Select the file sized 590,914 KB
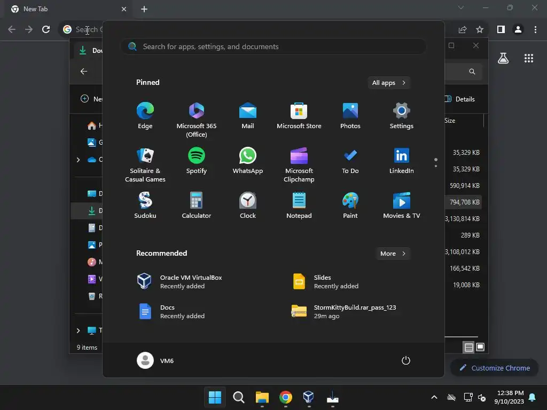Screen dimensions: 547x410 [464, 185]
